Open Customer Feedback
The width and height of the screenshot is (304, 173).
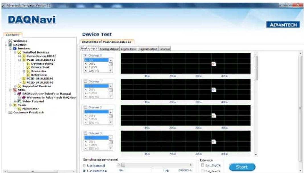pyautogui.click(x=28, y=113)
